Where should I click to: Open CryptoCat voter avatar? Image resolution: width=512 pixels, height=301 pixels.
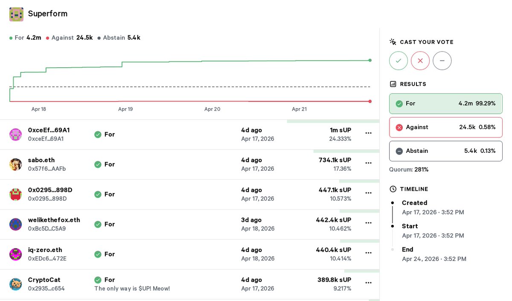pos(16,284)
